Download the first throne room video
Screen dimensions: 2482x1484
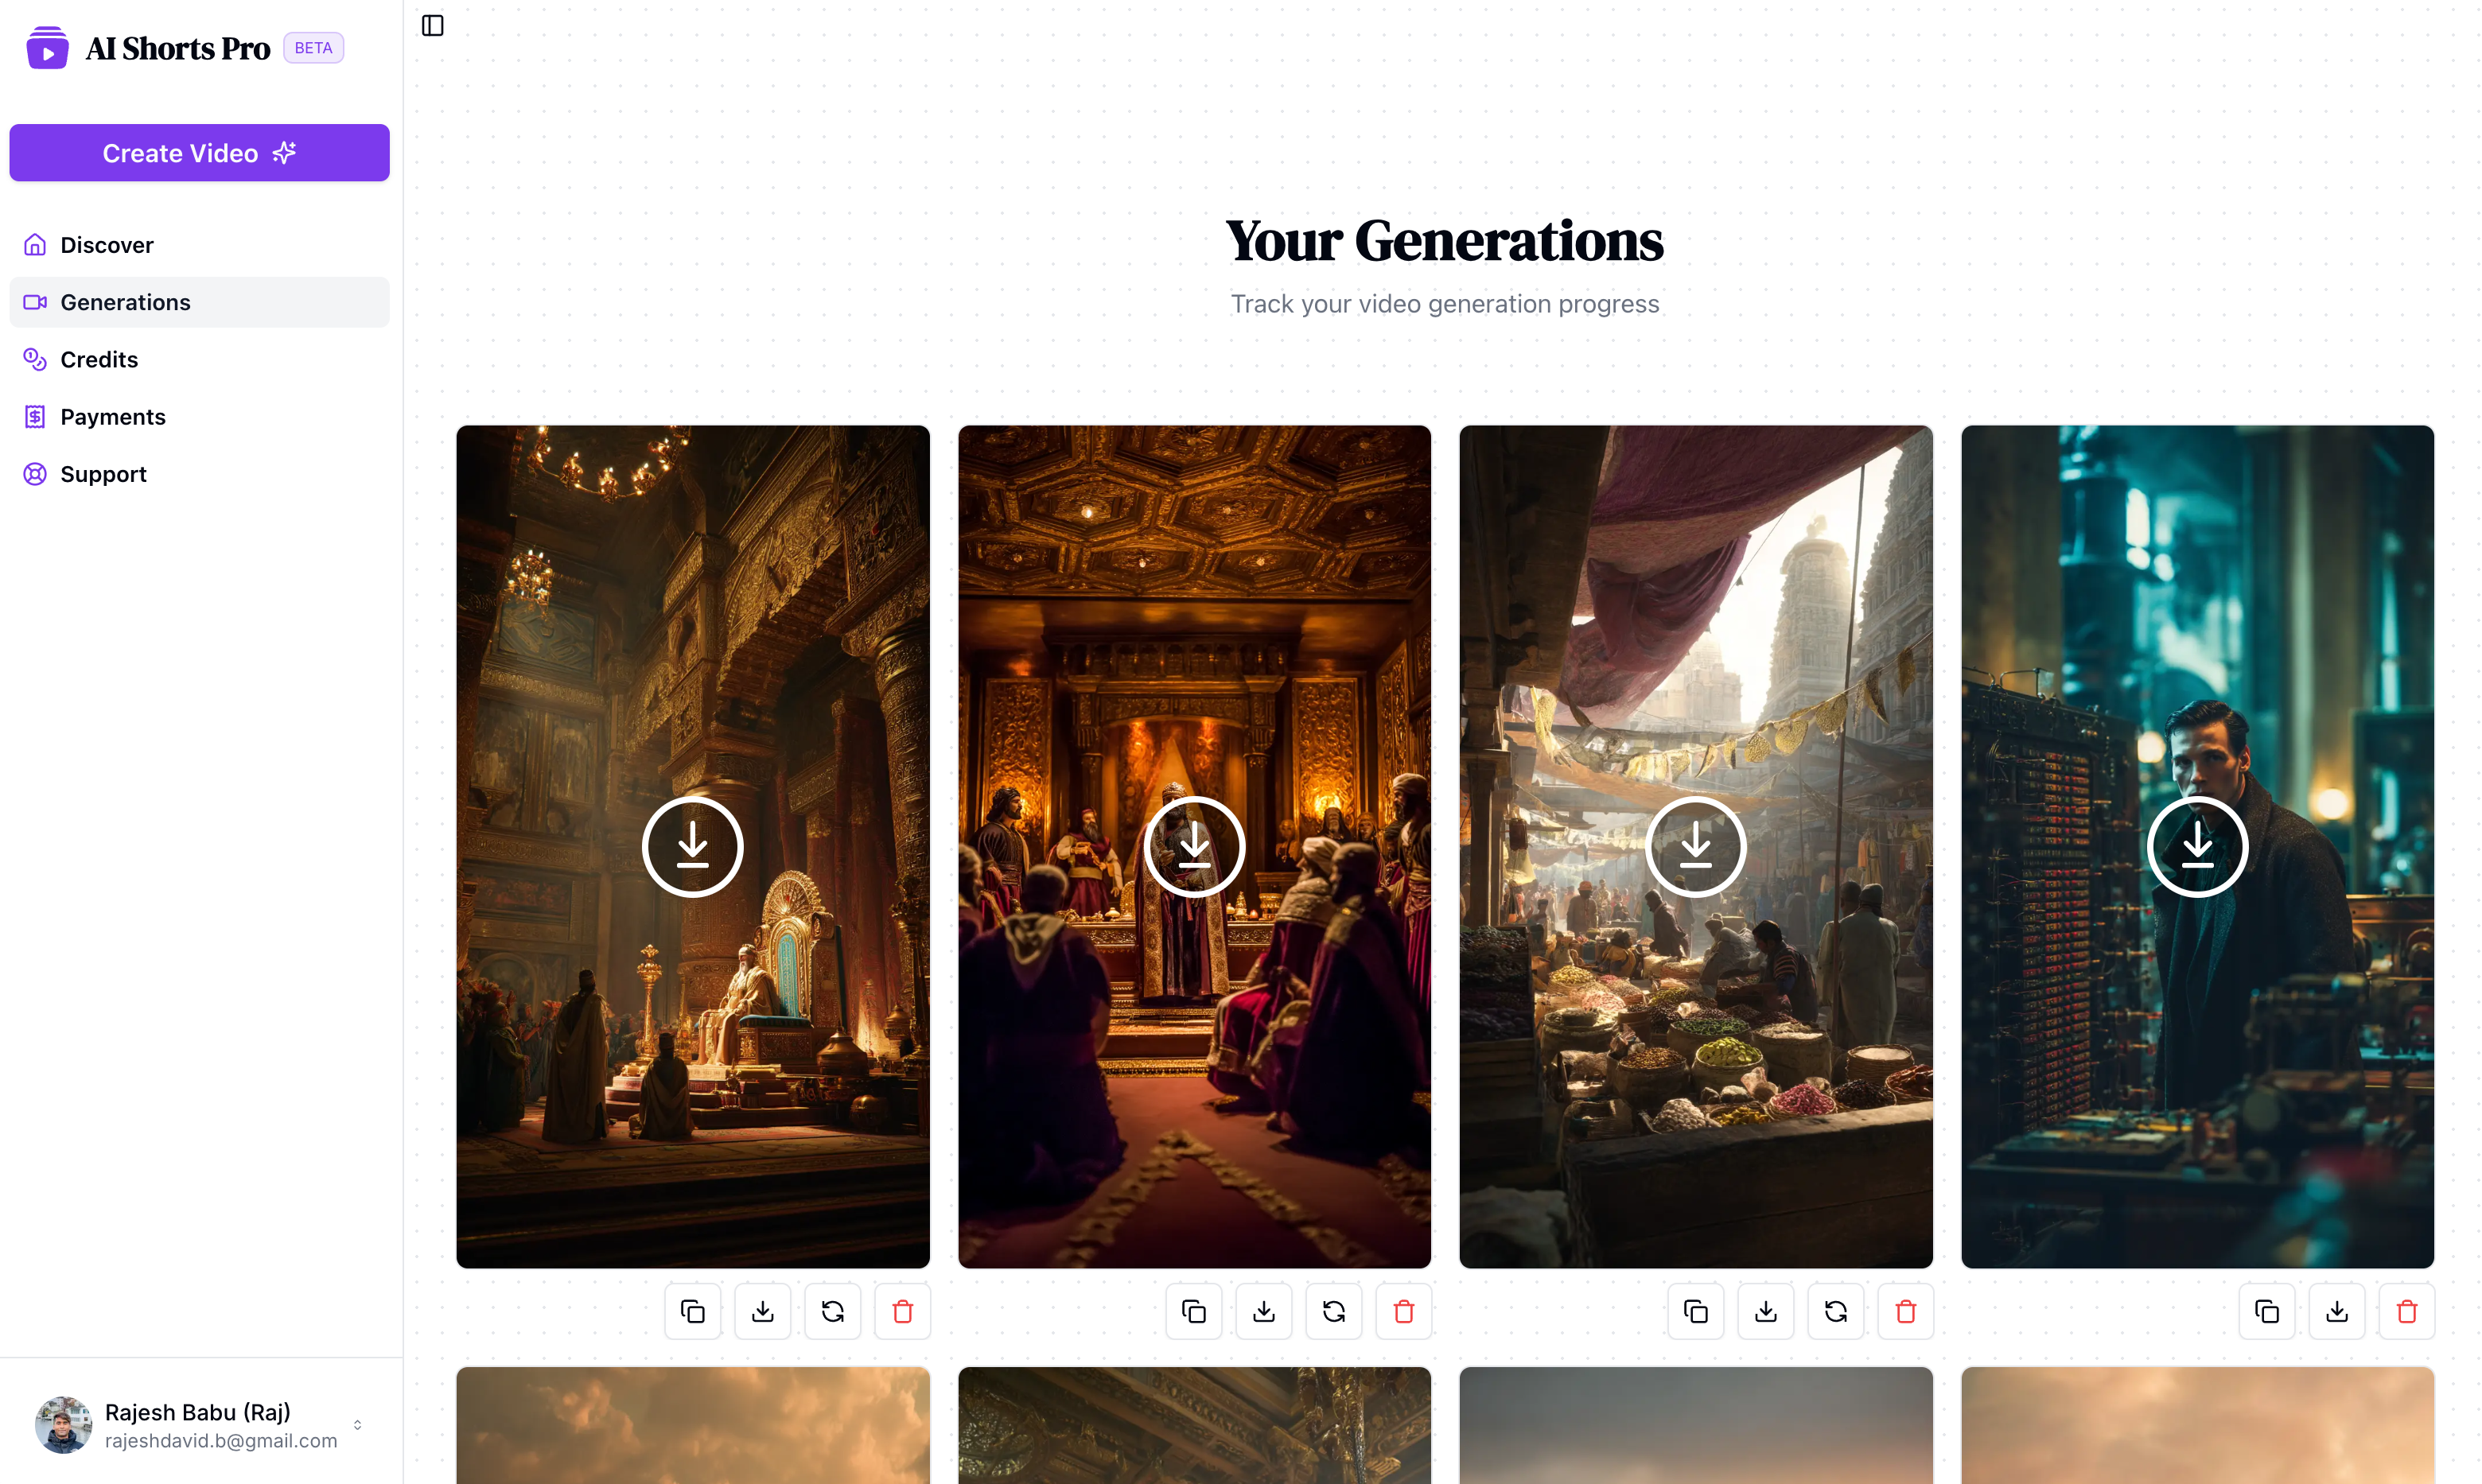pos(762,1311)
